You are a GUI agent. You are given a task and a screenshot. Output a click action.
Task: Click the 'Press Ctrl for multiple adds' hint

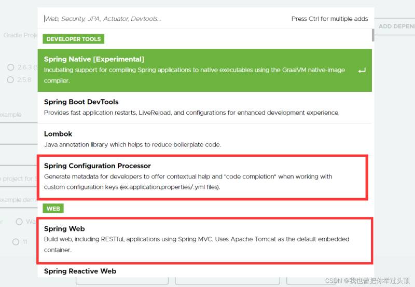[x=329, y=19]
